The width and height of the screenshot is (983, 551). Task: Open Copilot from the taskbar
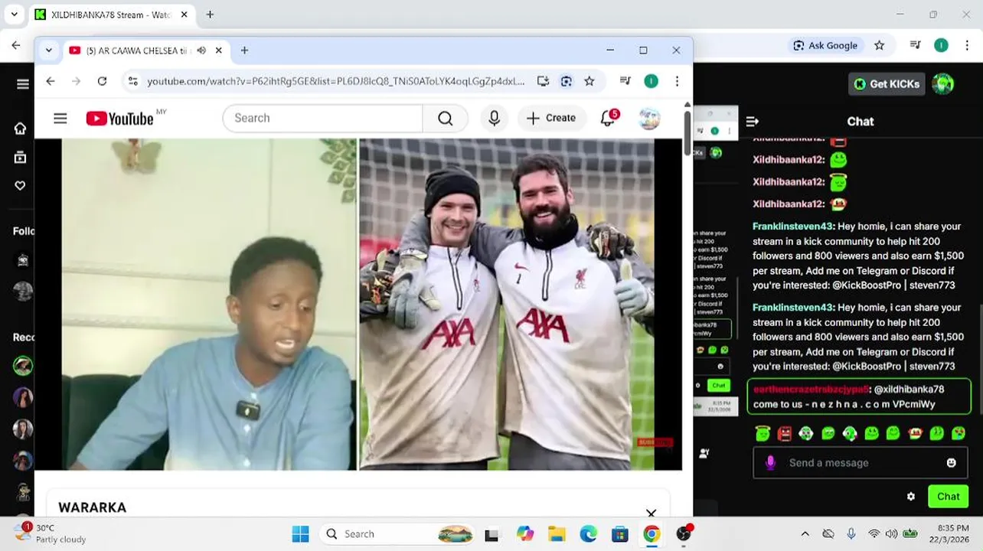click(525, 534)
